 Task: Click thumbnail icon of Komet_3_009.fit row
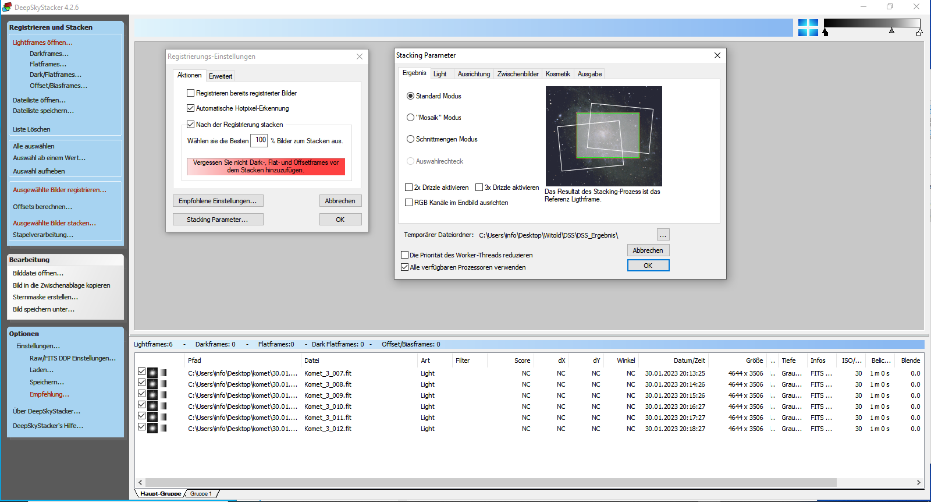point(152,395)
